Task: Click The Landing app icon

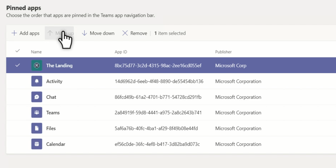Action: (36, 66)
